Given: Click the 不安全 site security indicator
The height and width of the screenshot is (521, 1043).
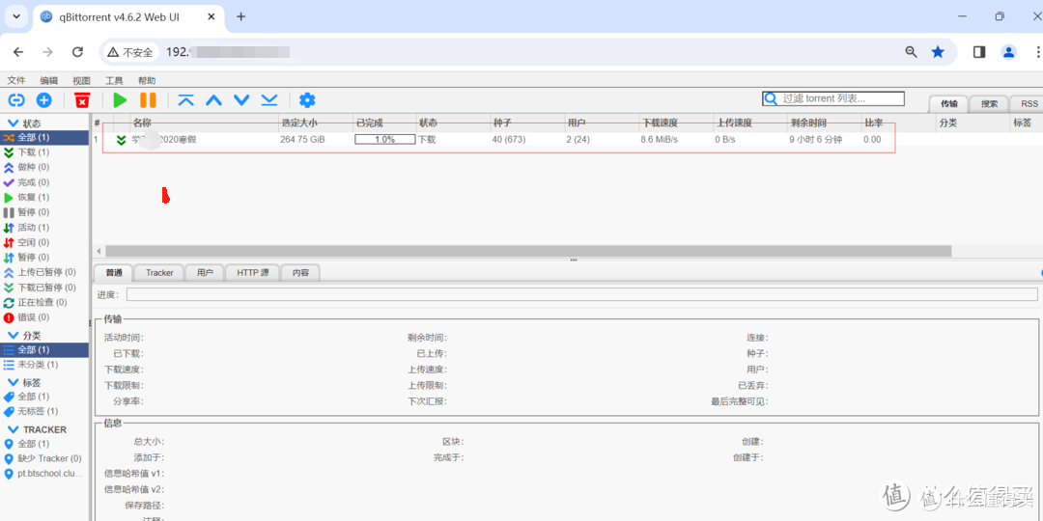Looking at the screenshot, I should [130, 52].
